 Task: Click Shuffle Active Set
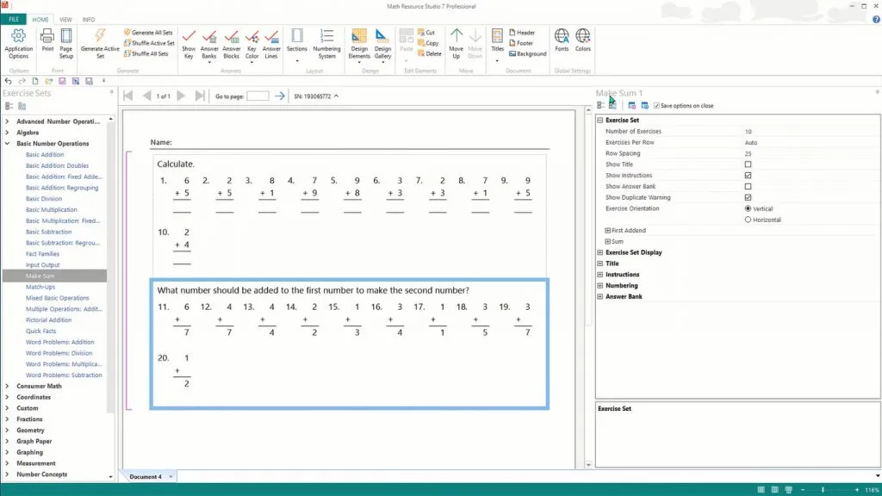pos(149,43)
